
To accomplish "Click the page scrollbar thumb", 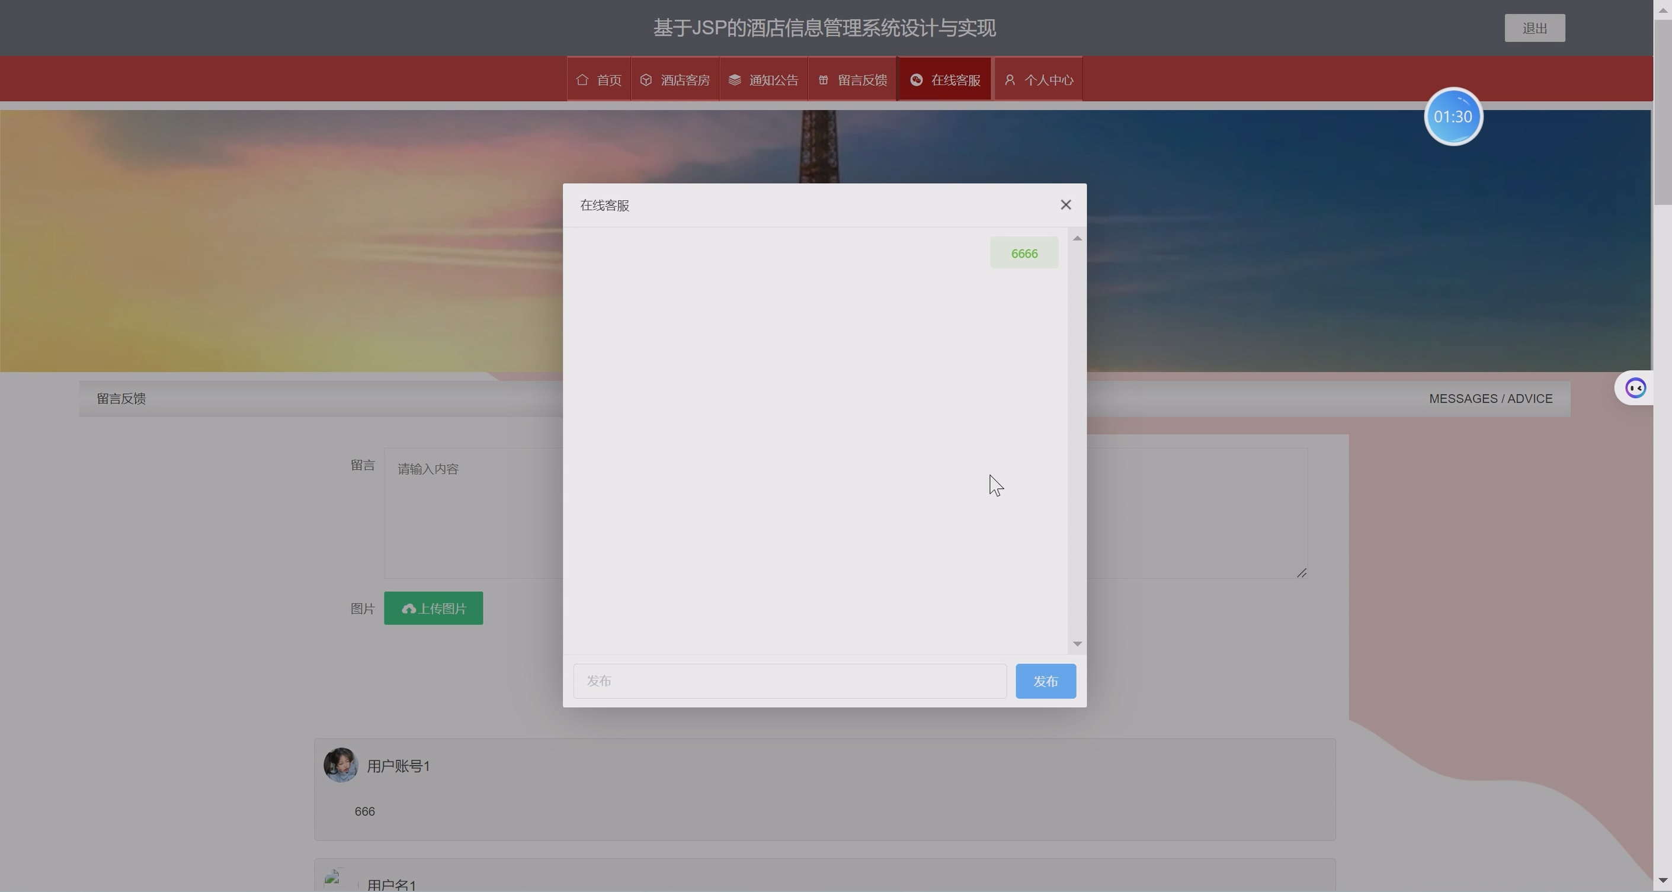I will (x=1663, y=111).
